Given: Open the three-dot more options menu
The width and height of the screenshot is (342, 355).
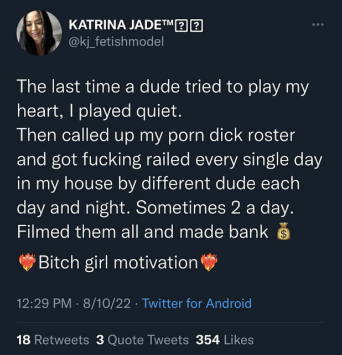Looking at the screenshot, I should point(318,24).
